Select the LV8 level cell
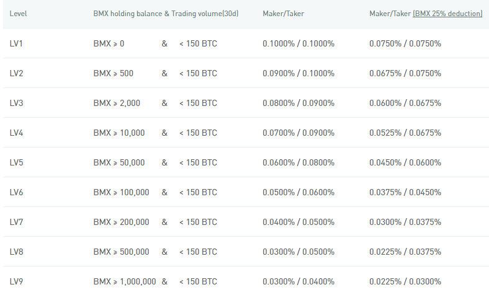489x295 pixels. 16,252
